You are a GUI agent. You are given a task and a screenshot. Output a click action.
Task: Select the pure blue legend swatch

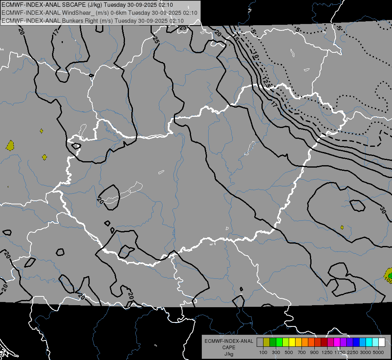(x=356, y=342)
